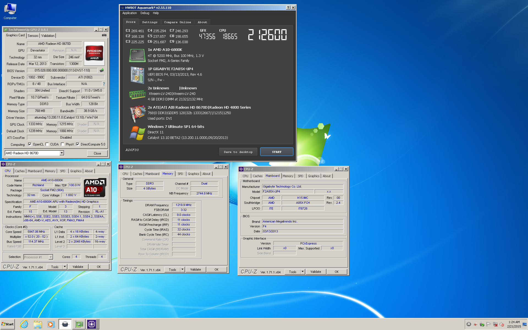The image size is (528, 330).
Task: Toggle the PhysX checkbox
Action: click(x=62, y=144)
